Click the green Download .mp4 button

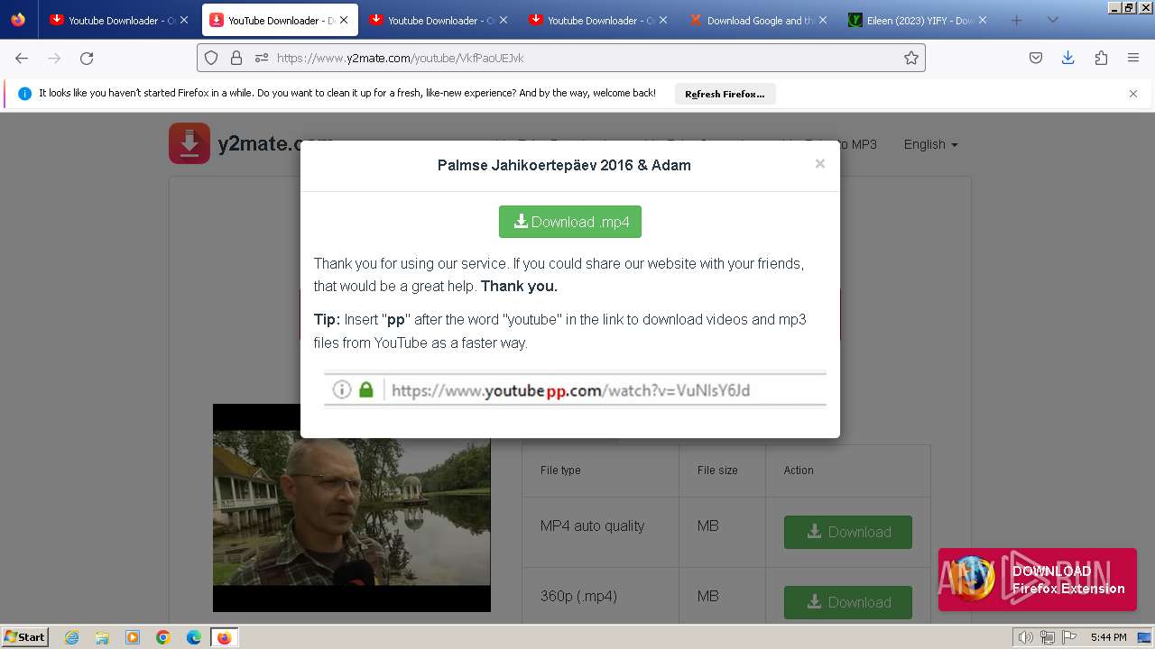coord(570,222)
